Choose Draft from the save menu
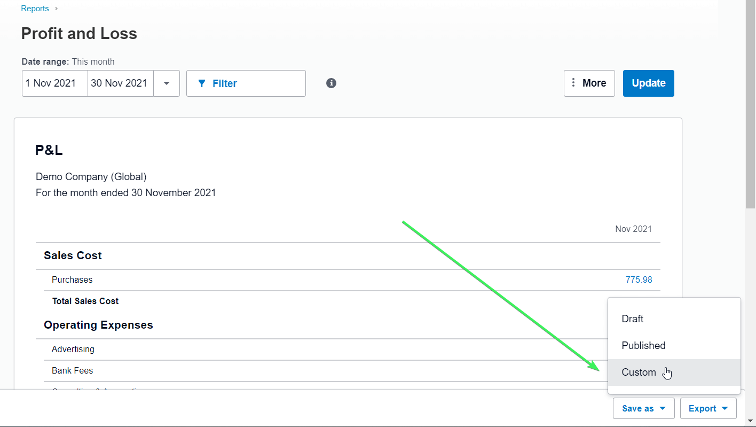Image resolution: width=756 pixels, height=427 pixels. (x=633, y=319)
